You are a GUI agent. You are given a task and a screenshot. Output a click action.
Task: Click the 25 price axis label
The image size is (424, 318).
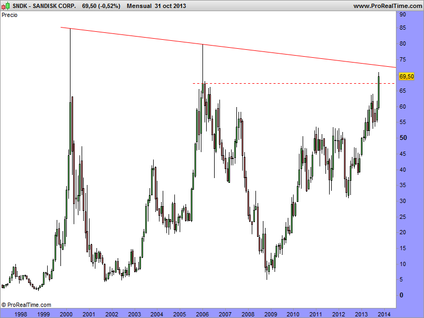[403, 217]
